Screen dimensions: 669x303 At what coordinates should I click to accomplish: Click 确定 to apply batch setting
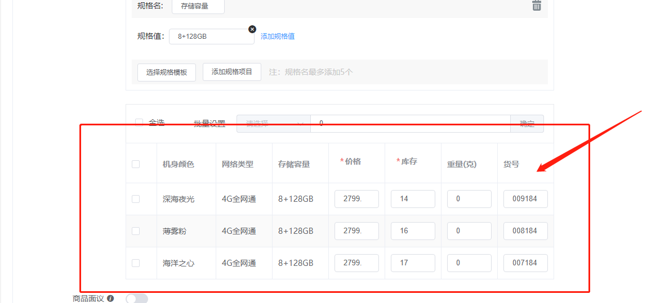[527, 124]
